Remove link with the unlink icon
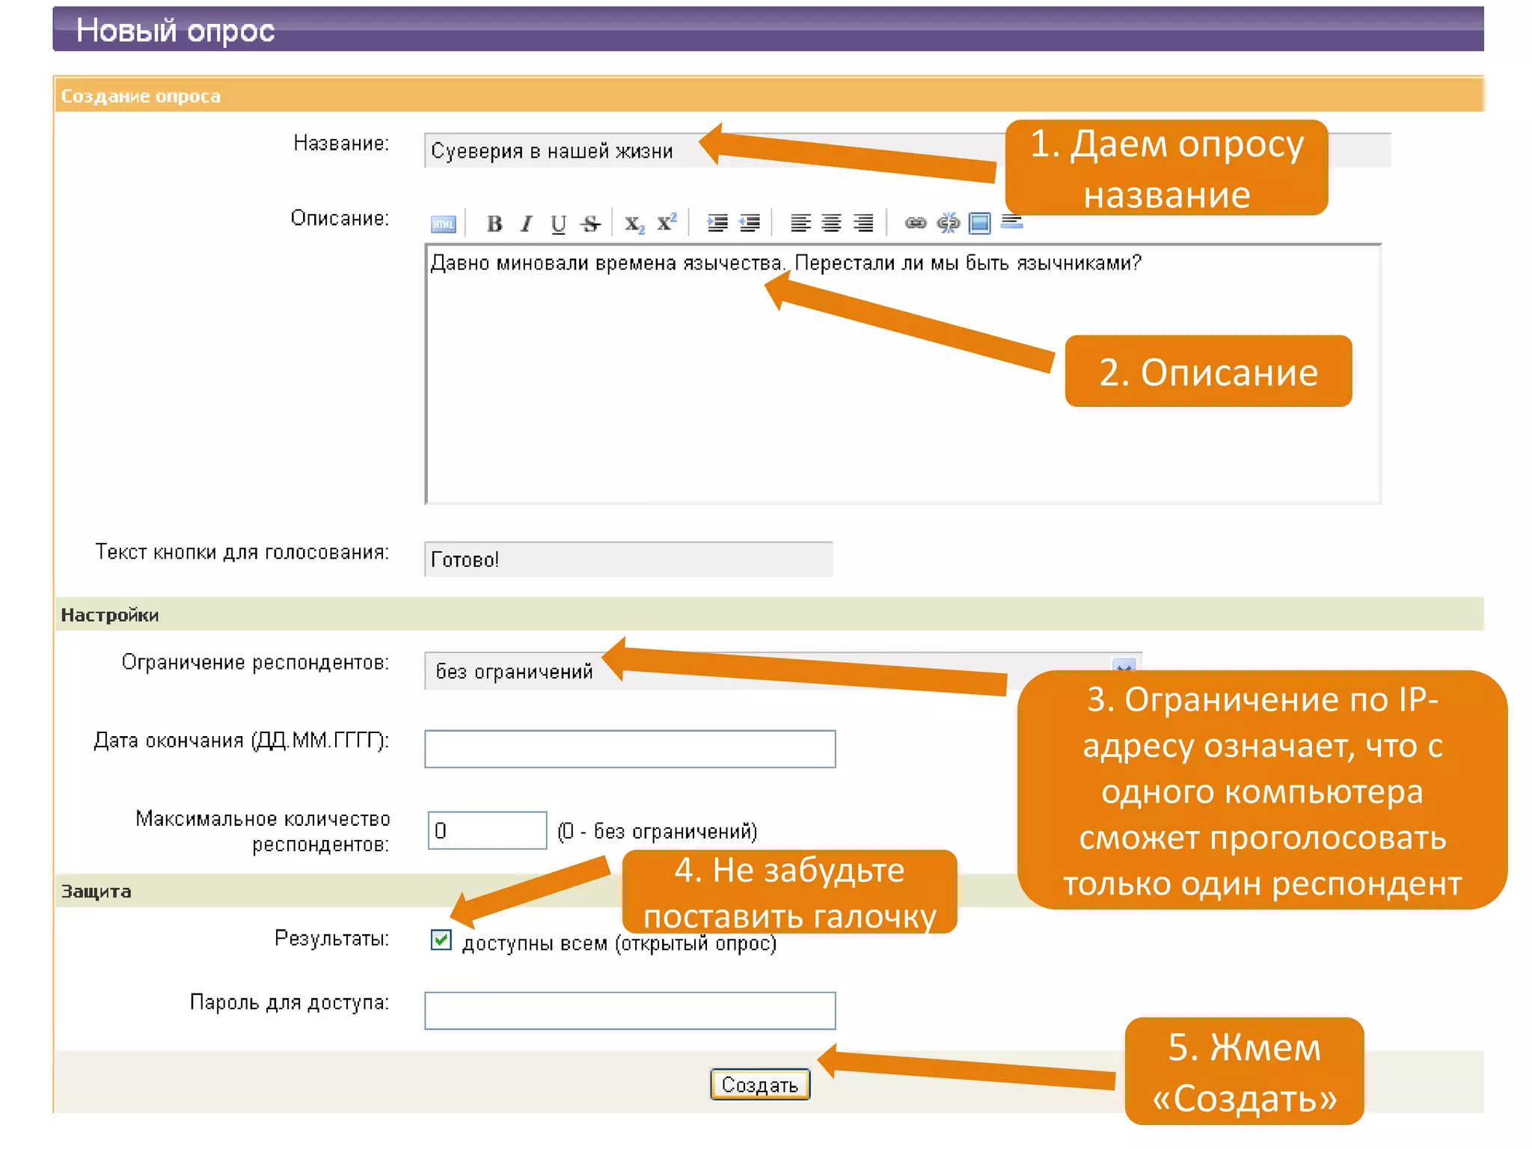 click(948, 223)
